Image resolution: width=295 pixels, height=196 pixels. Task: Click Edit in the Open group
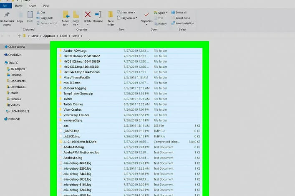[159, 18]
